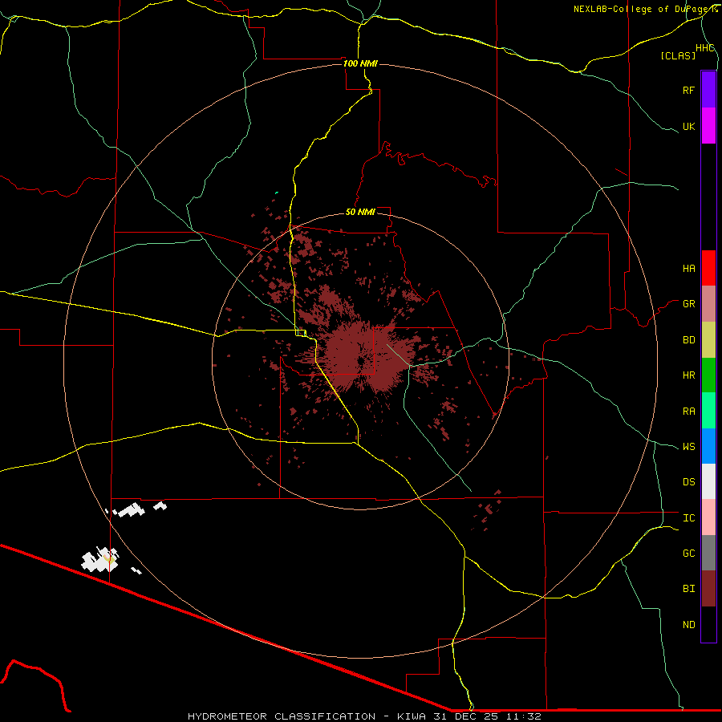This screenshot has width=722, height=722.
Task: Click the large white dry-snow echo cluster
Action: click(100, 559)
